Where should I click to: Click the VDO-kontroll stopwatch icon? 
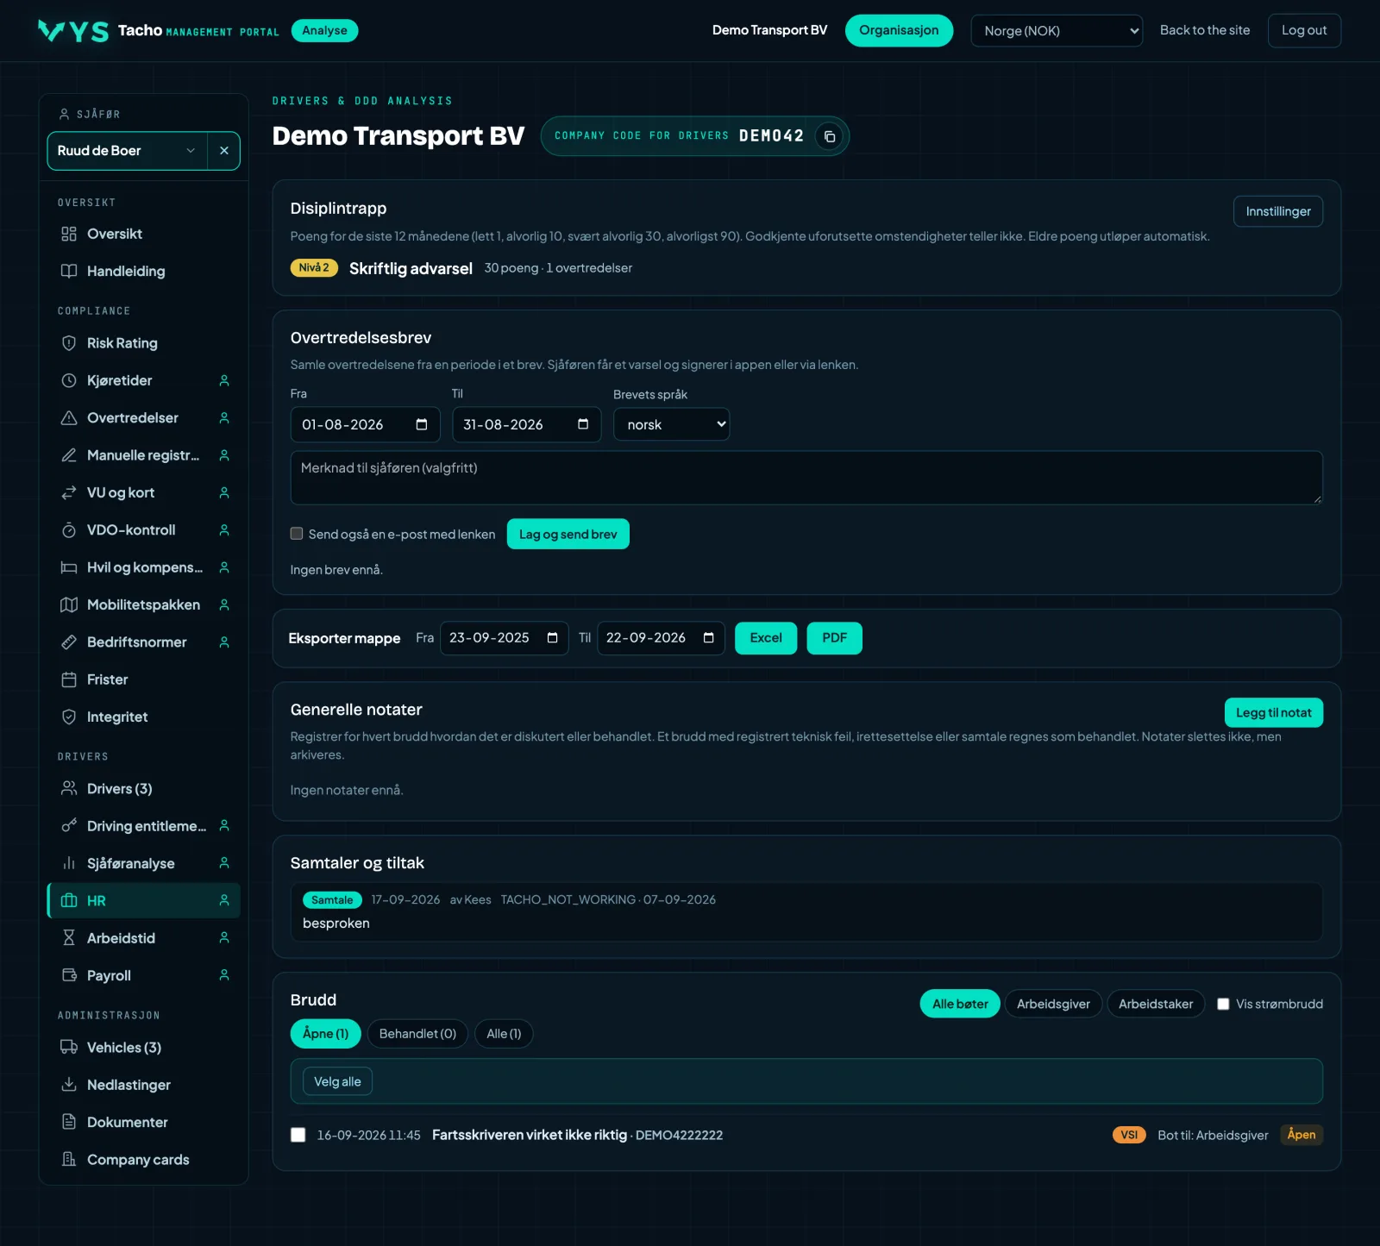click(x=69, y=530)
